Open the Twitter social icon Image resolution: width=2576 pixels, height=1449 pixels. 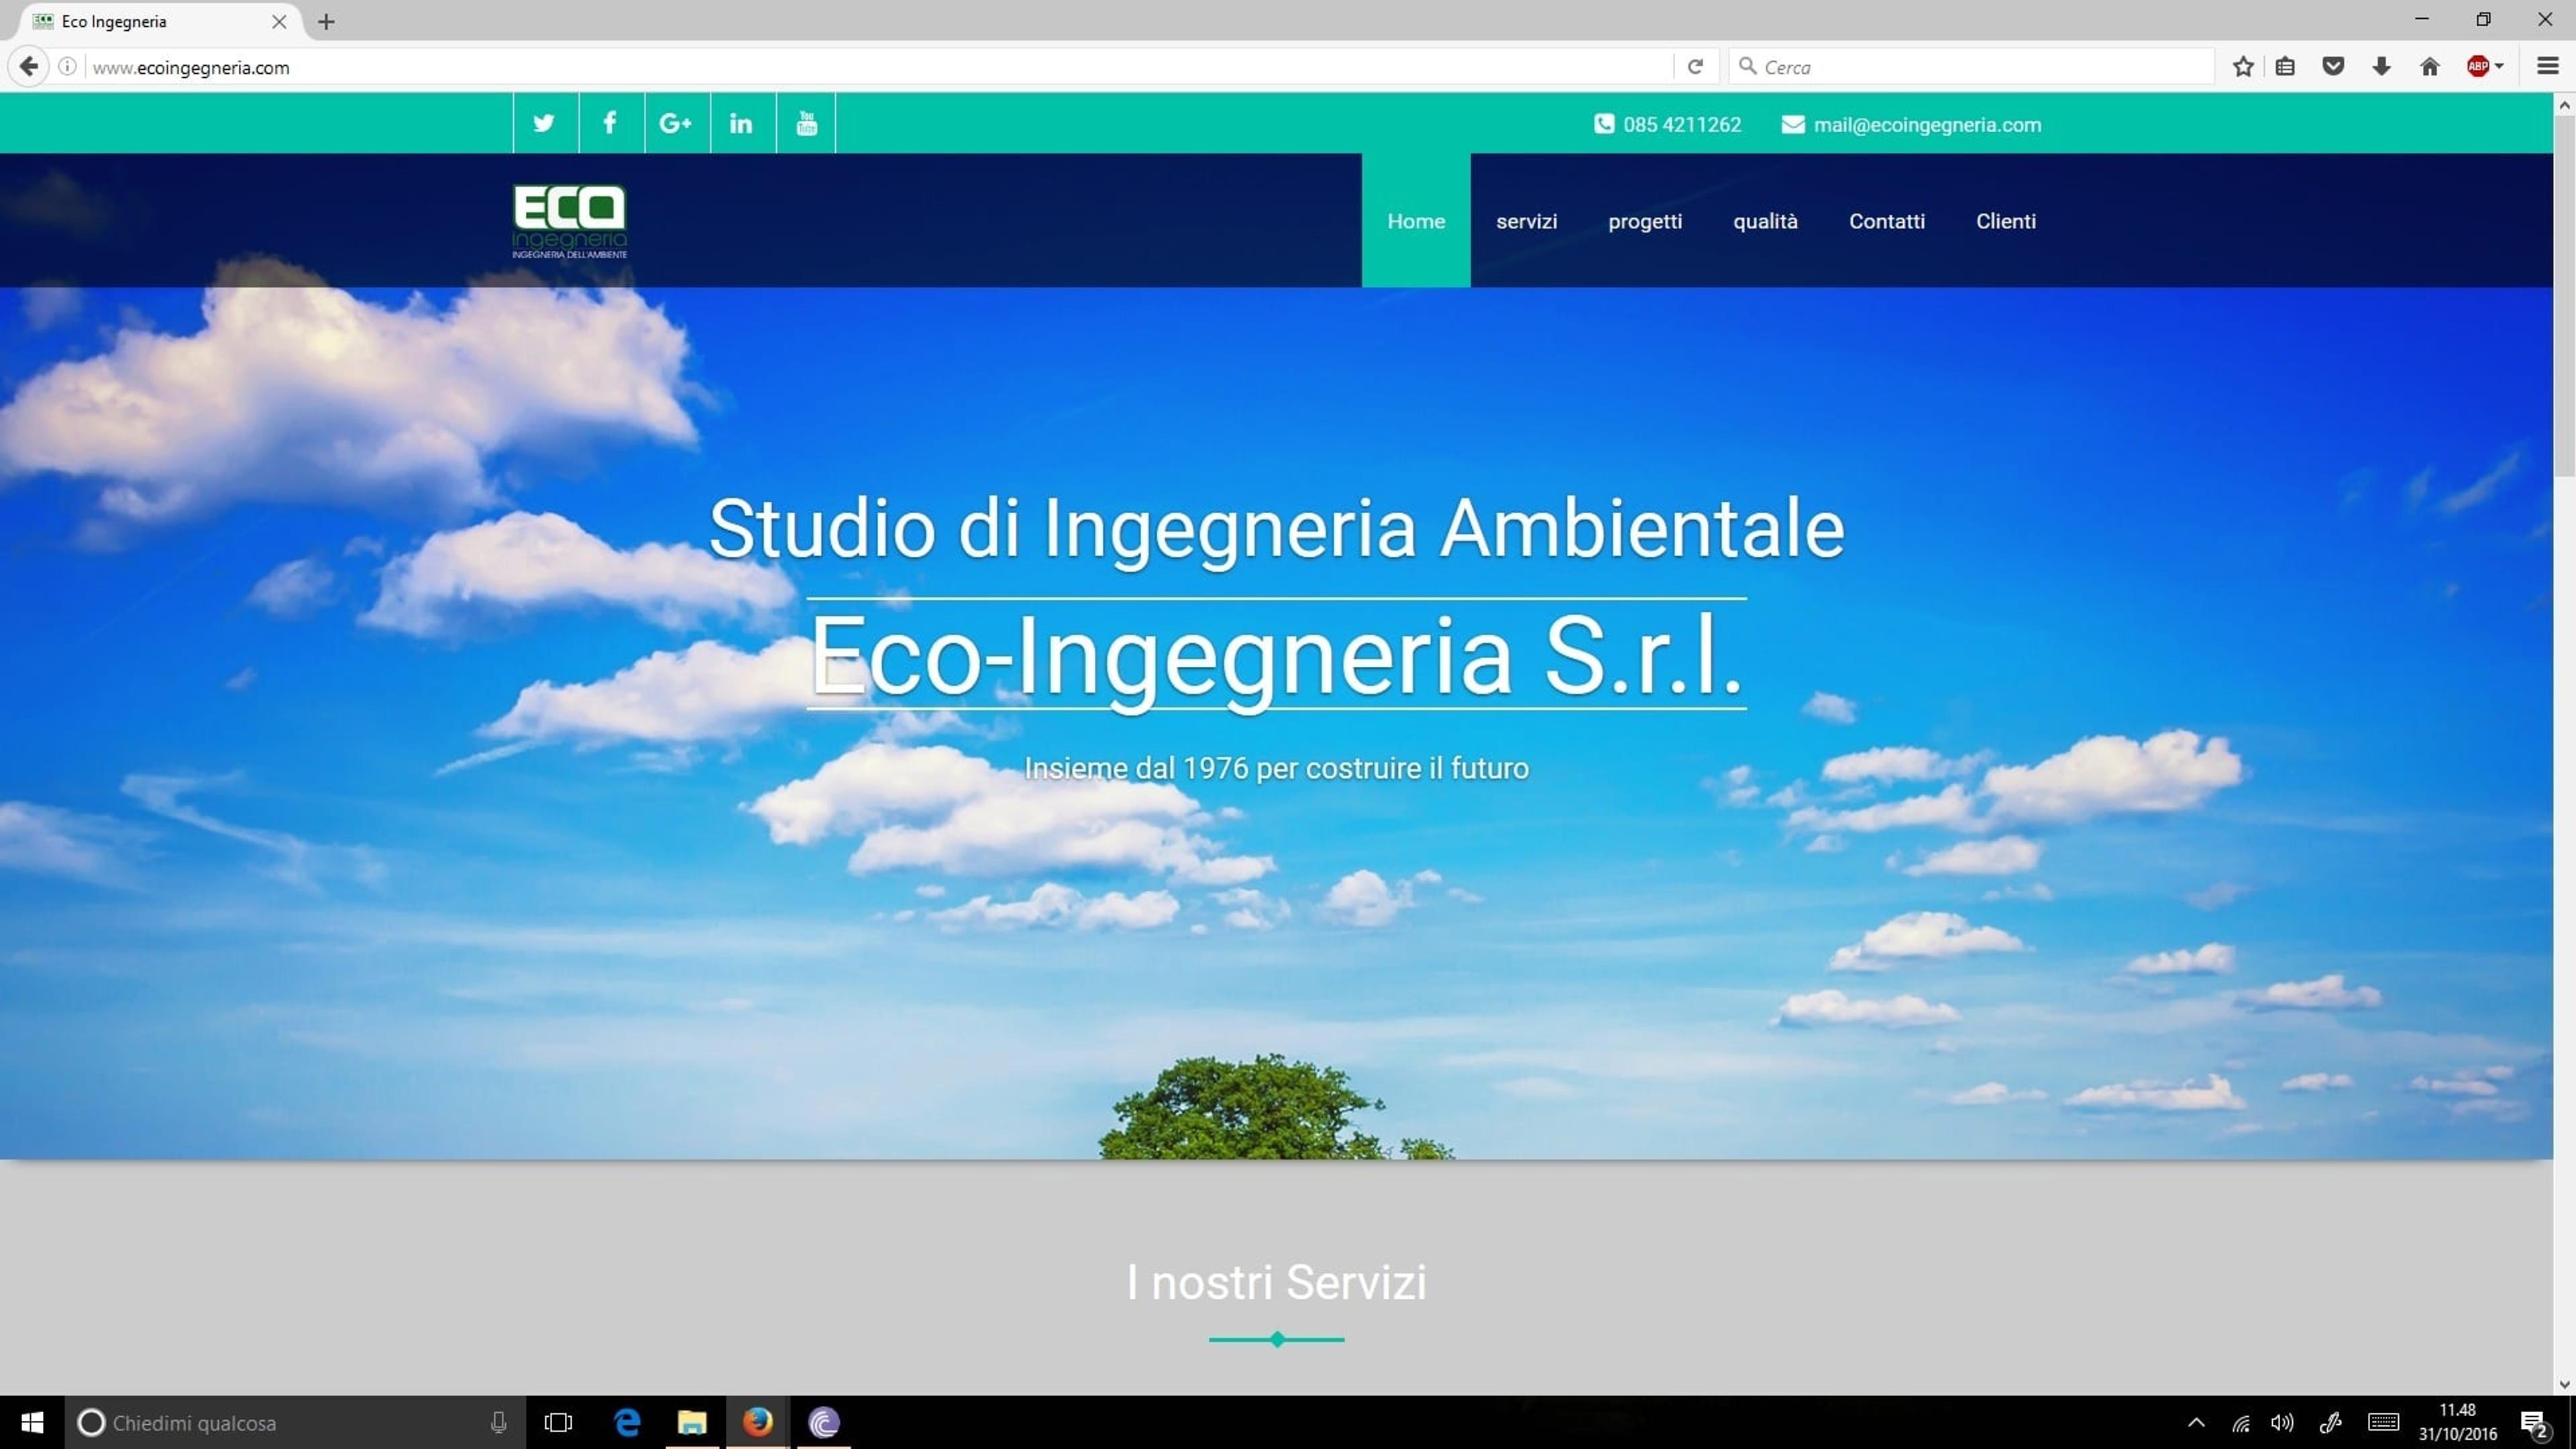click(x=545, y=123)
